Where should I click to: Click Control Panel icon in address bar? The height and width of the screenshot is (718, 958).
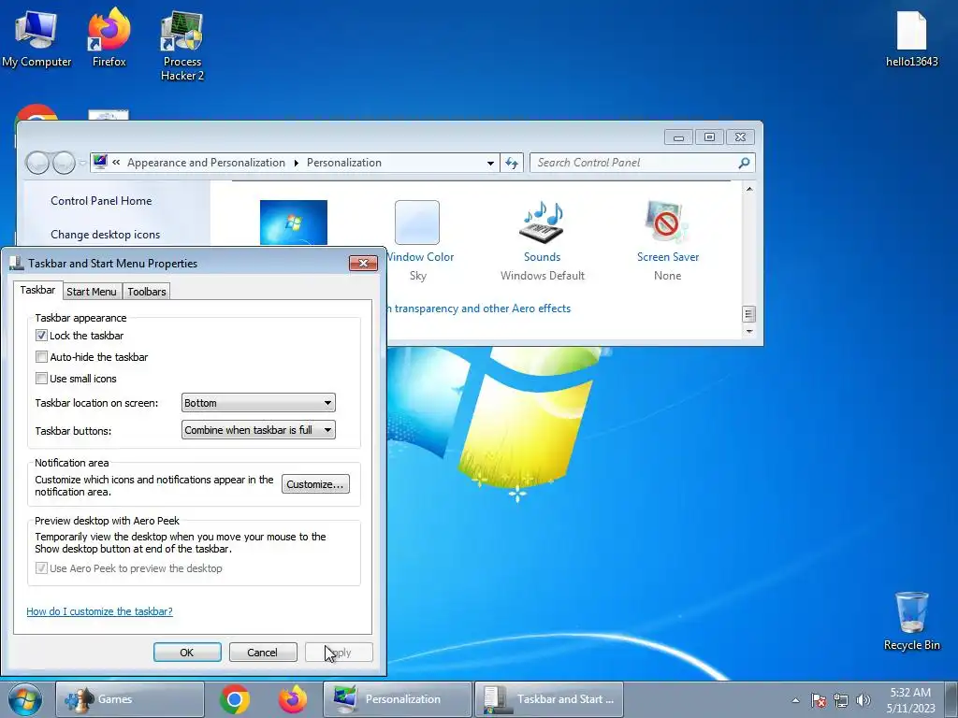click(x=100, y=163)
